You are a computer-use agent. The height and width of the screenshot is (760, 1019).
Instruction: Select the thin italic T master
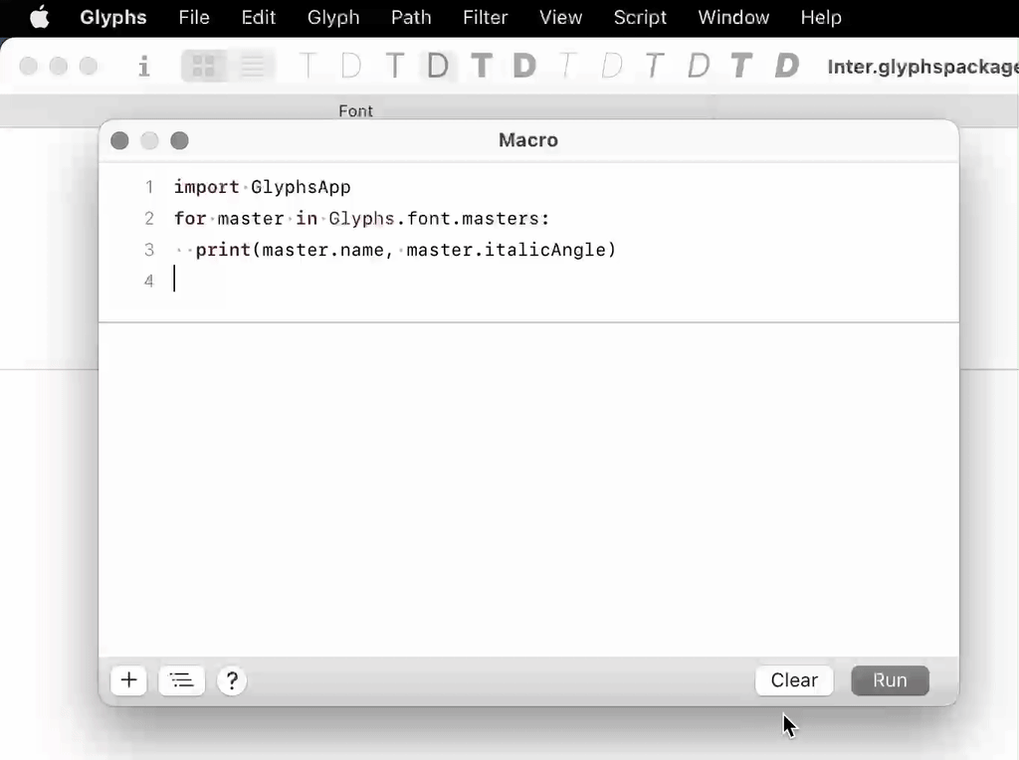click(567, 66)
